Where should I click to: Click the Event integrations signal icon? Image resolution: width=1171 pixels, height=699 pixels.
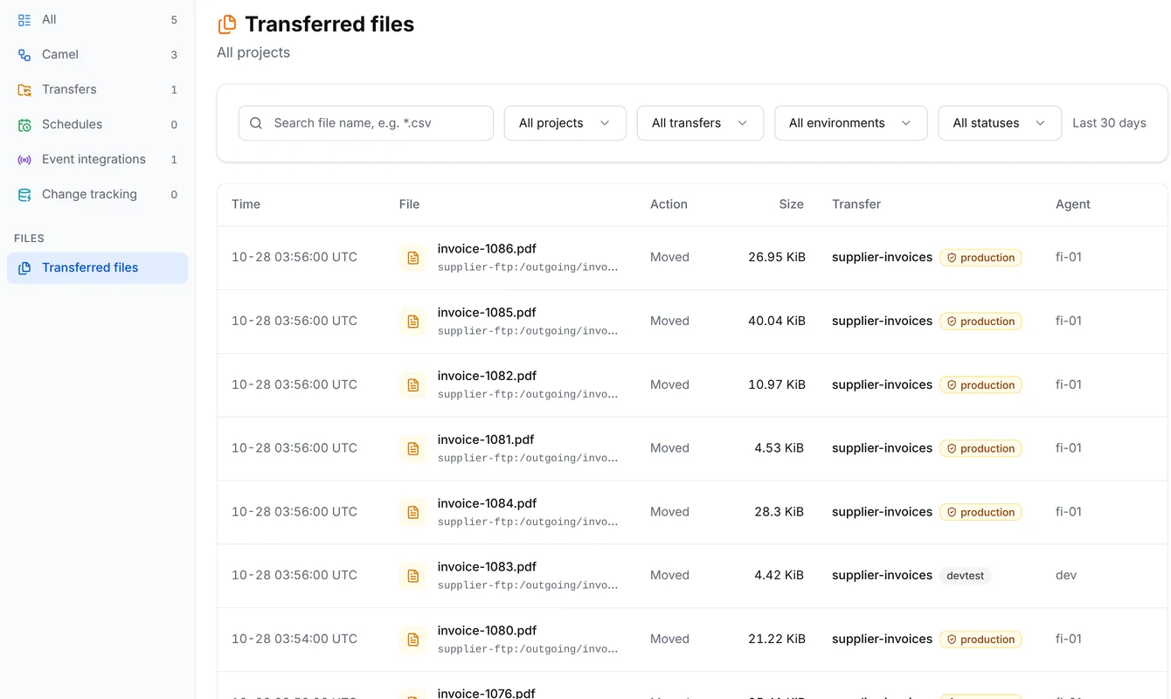click(24, 159)
